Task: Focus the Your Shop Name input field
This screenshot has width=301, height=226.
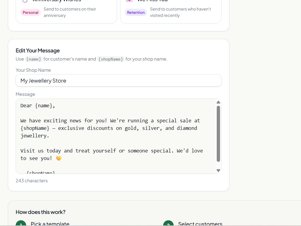Action: [x=118, y=80]
